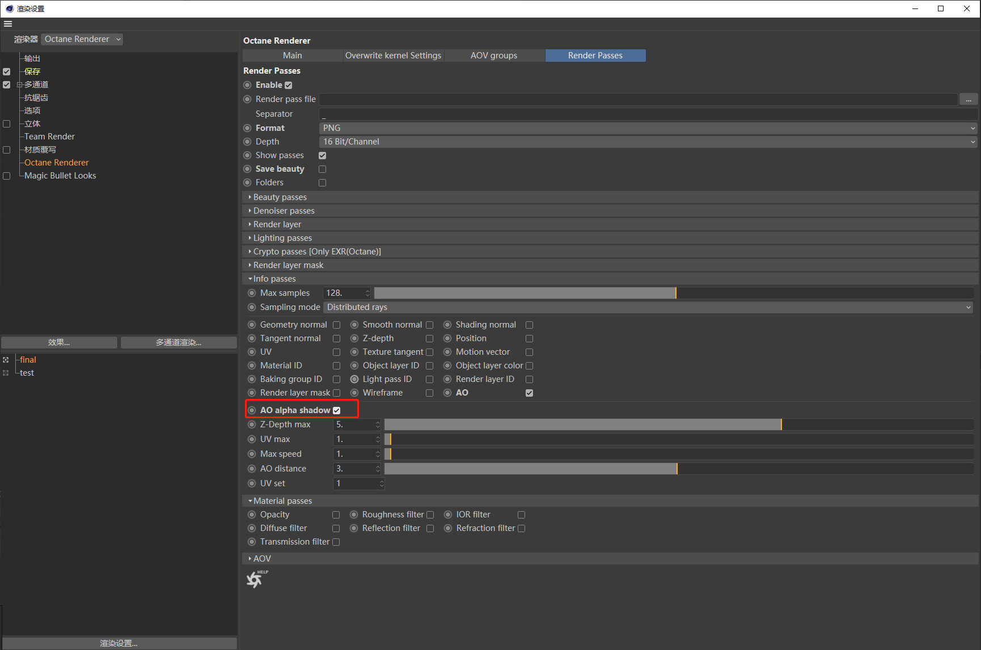Disable the AO alpha shadow checkbox

[337, 410]
